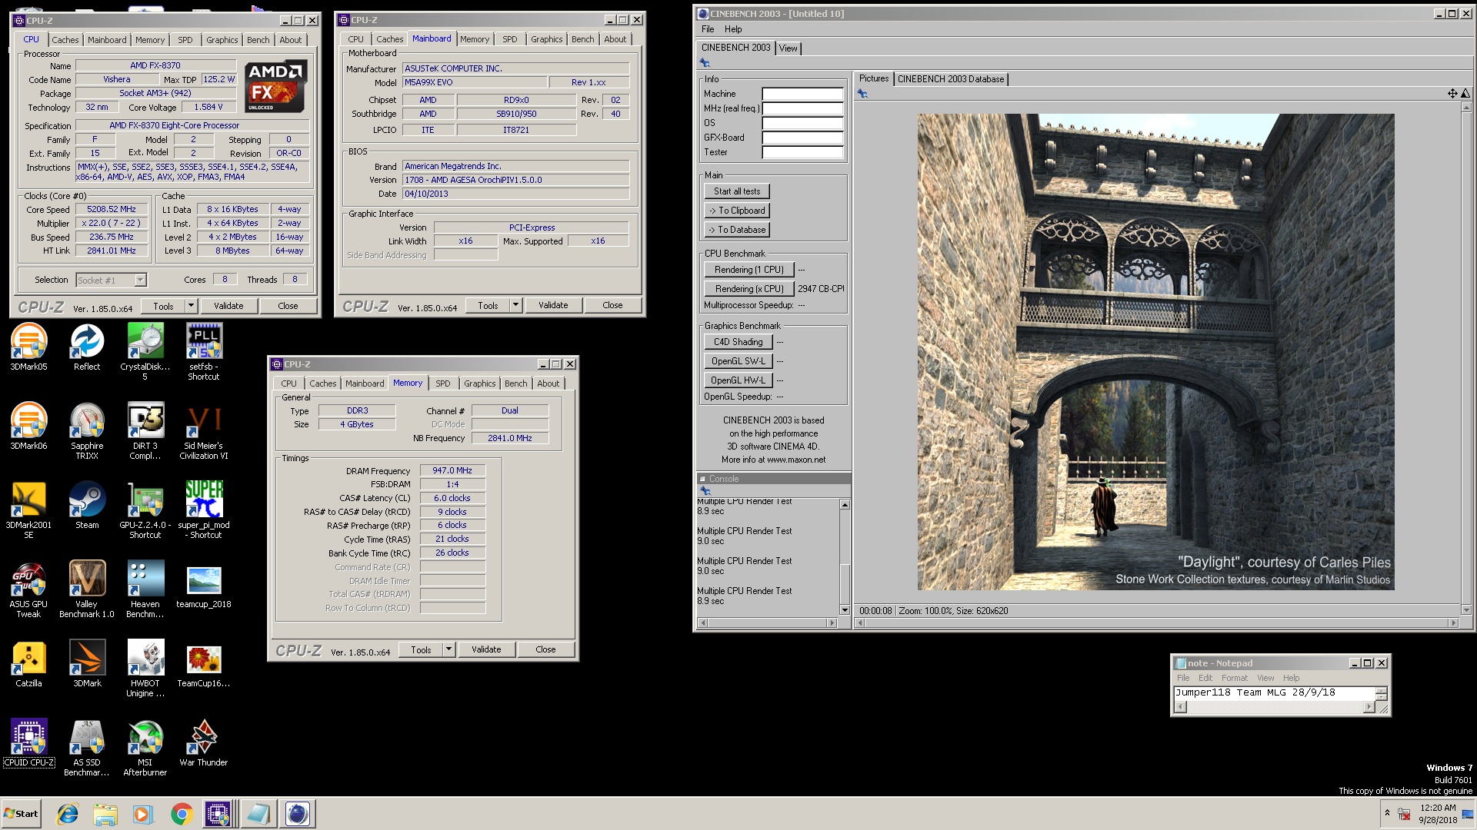Expand Tools dropdown arrow in Memory window
This screenshot has width=1477, height=830.
[448, 649]
